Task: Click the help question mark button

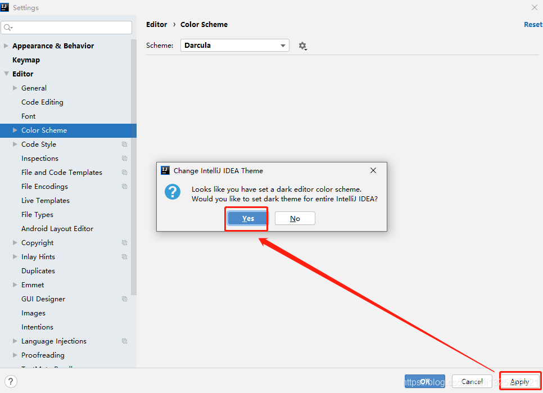Action: (x=11, y=381)
